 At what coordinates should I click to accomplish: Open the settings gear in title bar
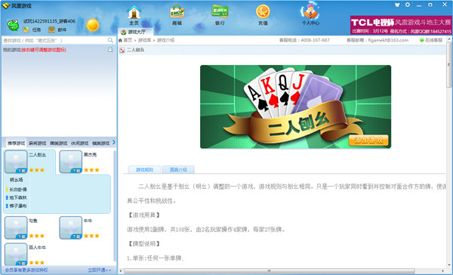click(408, 5)
